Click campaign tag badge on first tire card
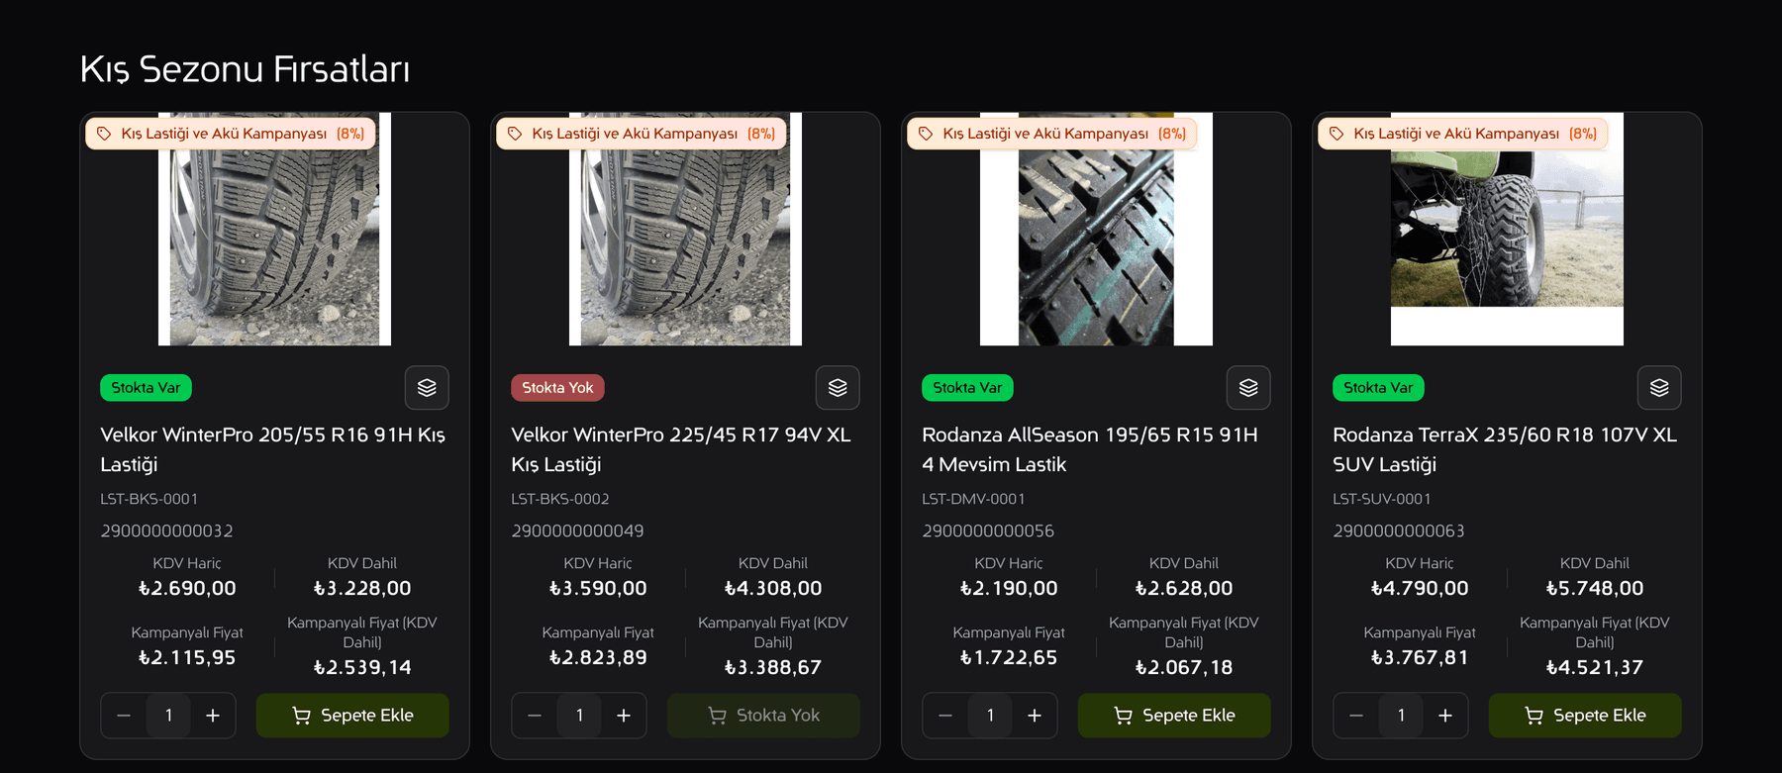The image size is (1782, 773). [231, 134]
